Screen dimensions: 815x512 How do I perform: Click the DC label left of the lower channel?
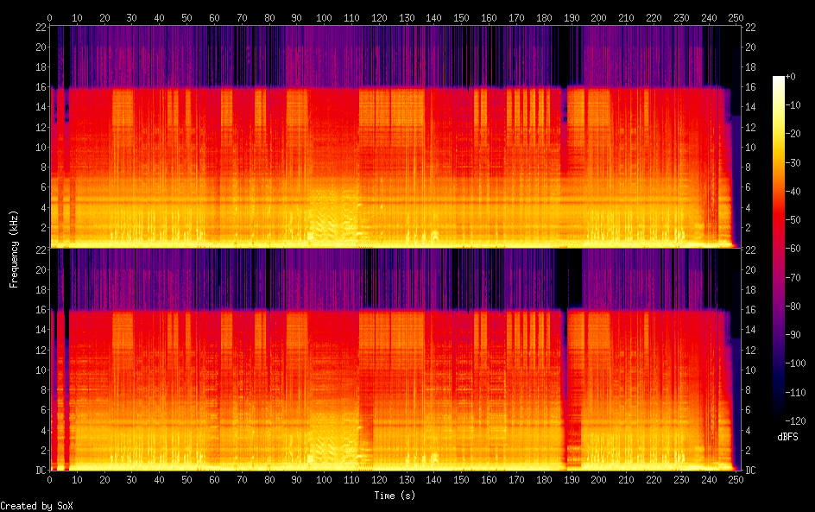point(39,470)
